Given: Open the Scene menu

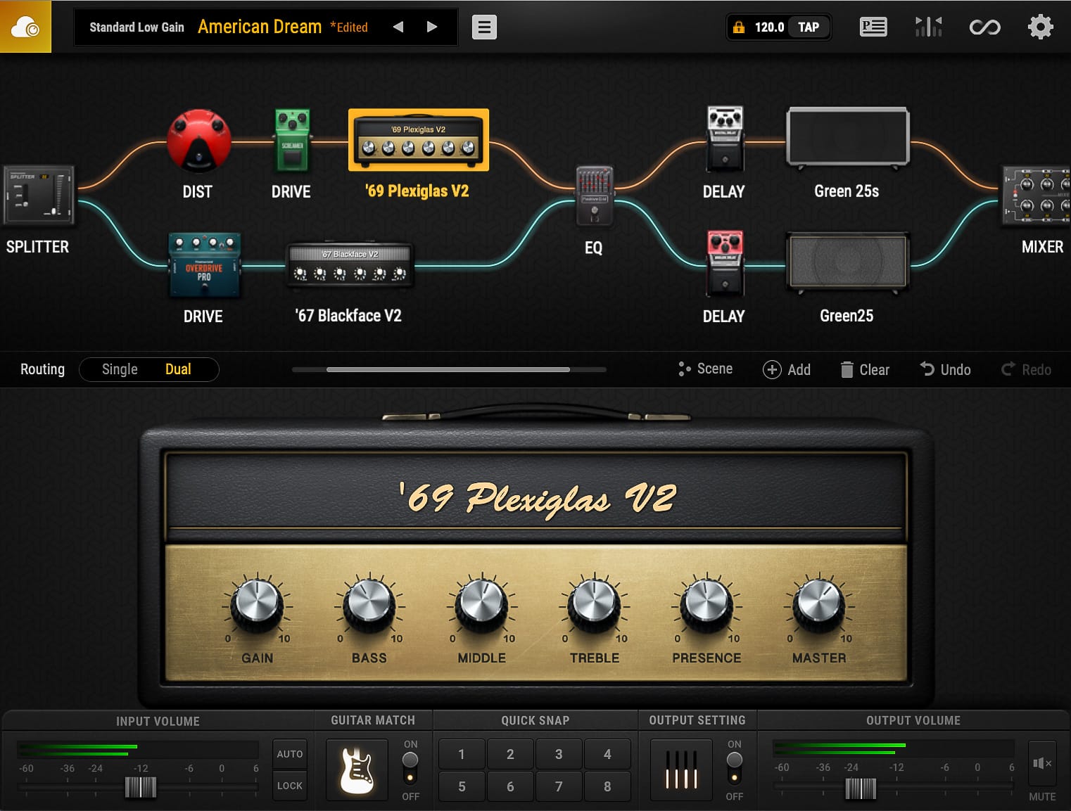Looking at the screenshot, I should (x=705, y=369).
